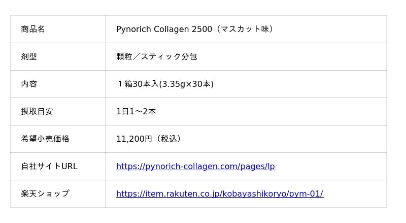Click the word Collagen in the product name
The image size is (406, 223).
[x=172, y=29]
